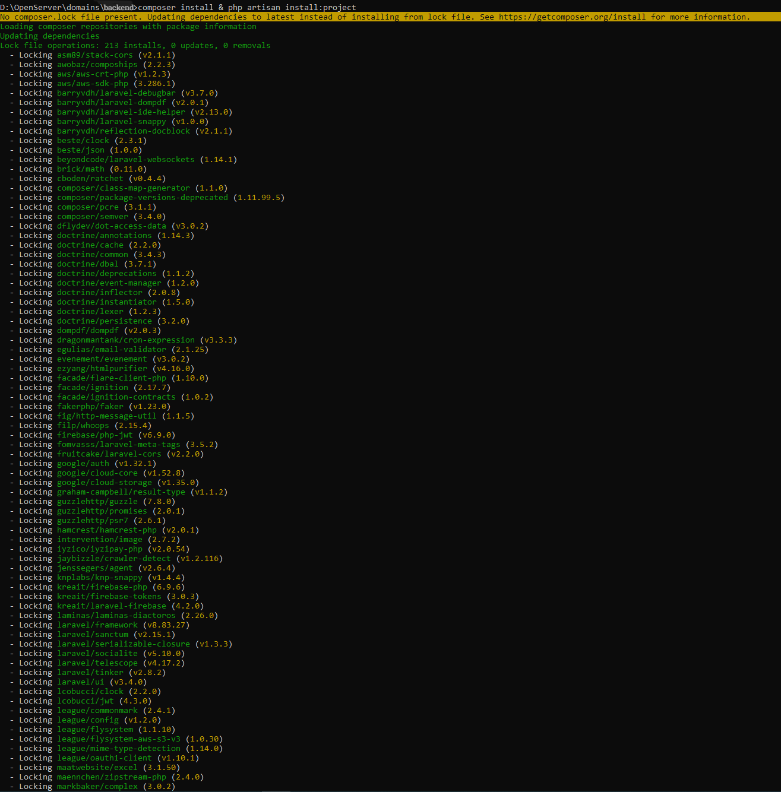This screenshot has width=781, height=792.
Task: Select the aws/aws-sdk-php package name
Action: [93, 84]
